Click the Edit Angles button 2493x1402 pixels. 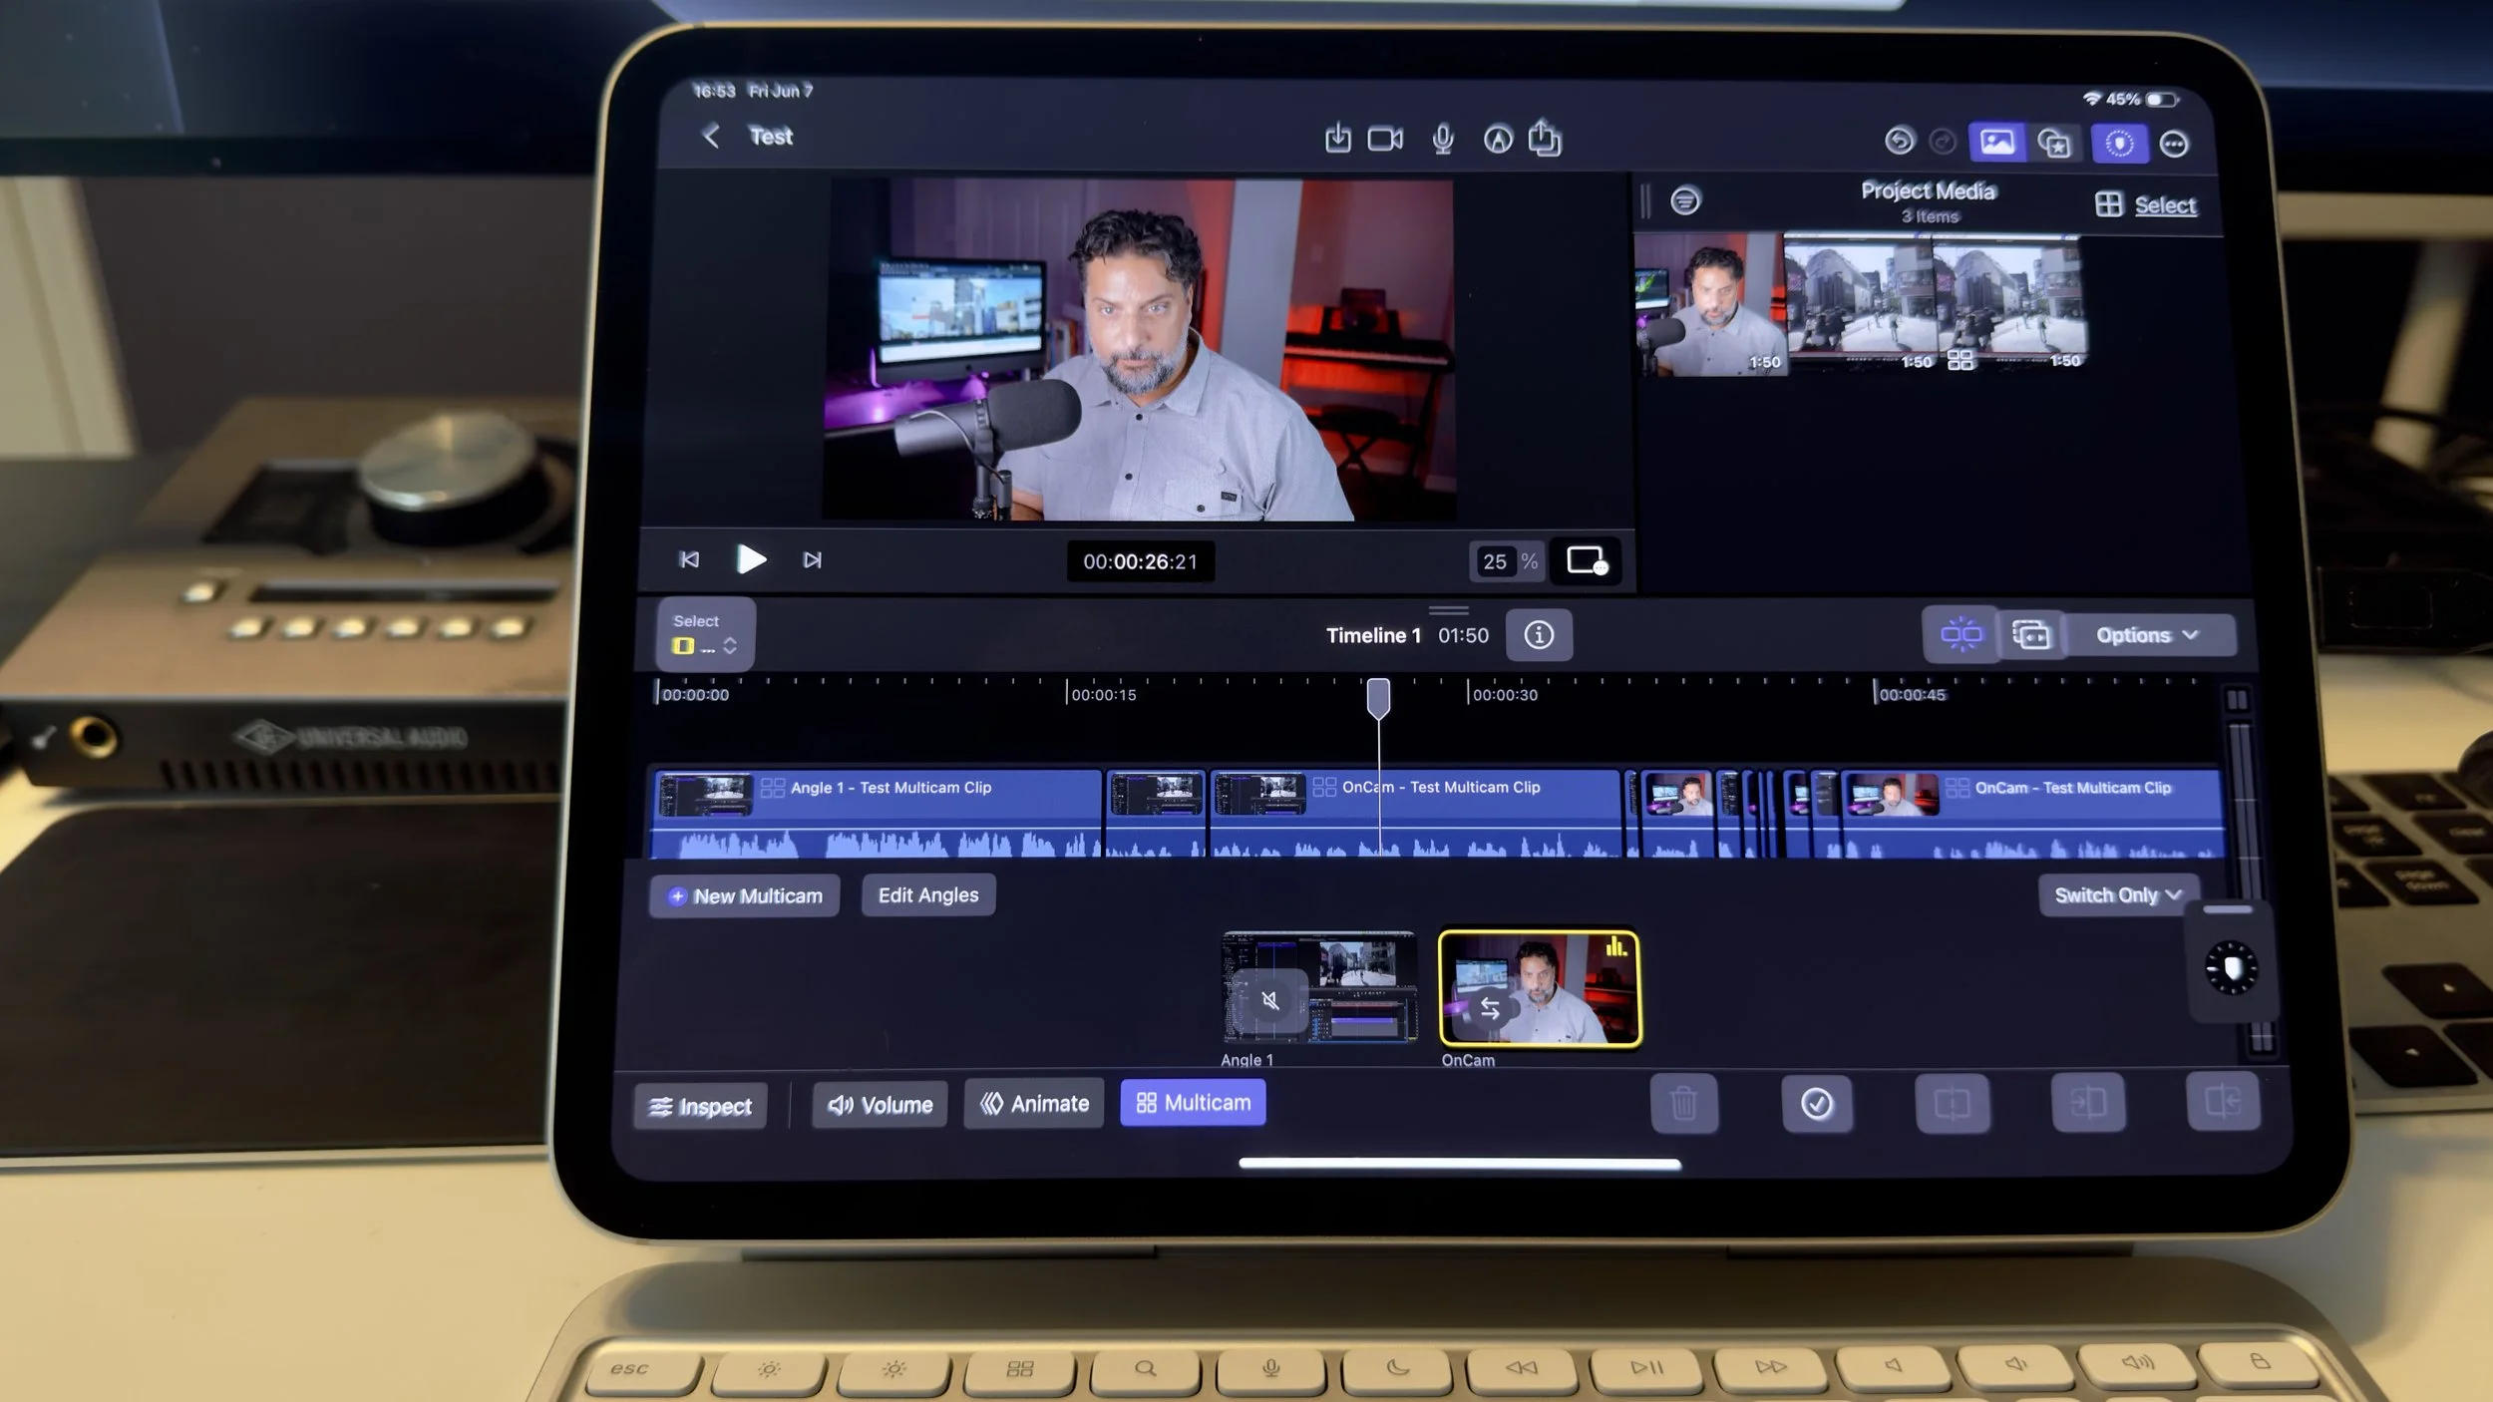coord(927,895)
